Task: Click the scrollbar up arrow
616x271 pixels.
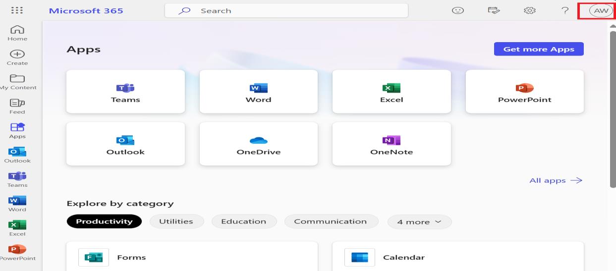Action: click(613, 26)
